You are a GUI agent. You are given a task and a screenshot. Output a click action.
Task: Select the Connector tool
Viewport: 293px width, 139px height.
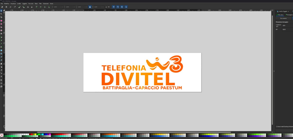(x=1, y=73)
